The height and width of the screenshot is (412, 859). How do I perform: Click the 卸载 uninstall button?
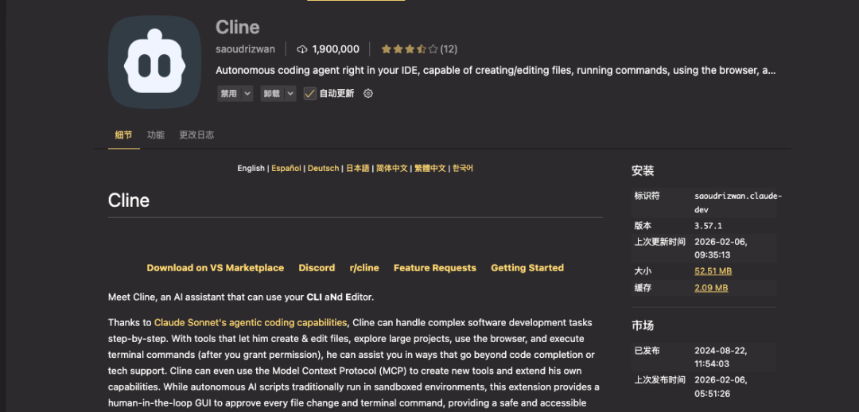click(x=272, y=93)
